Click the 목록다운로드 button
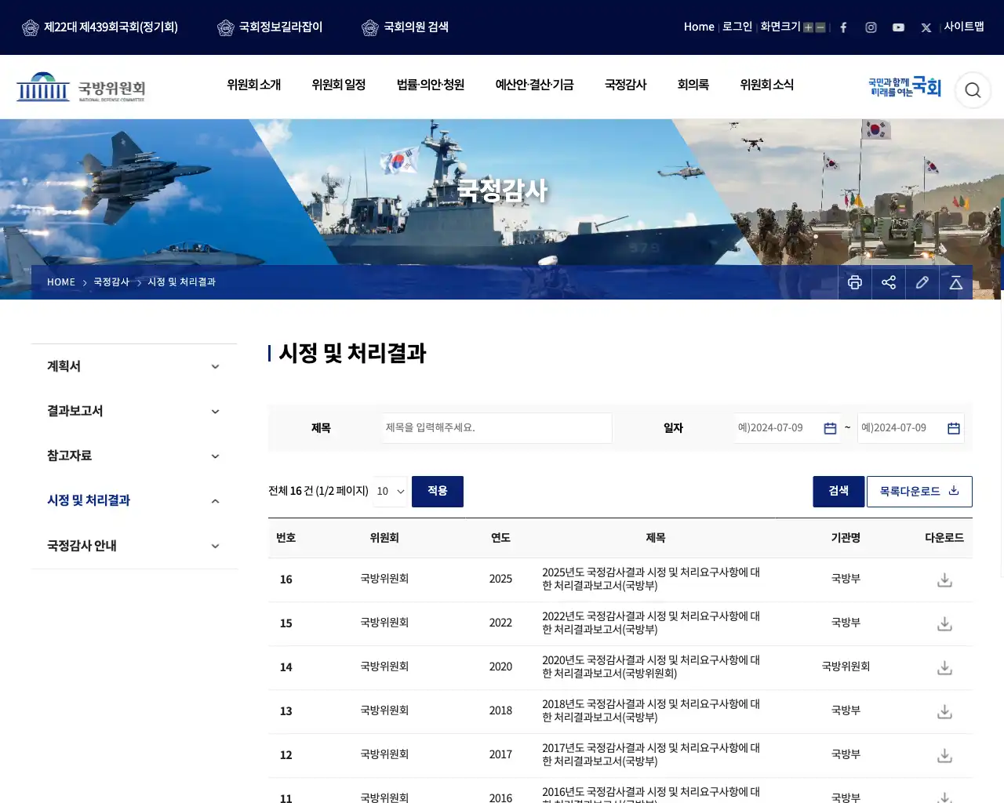Image resolution: width=1004 pixels, height=803 pixels. coord(919,492)
